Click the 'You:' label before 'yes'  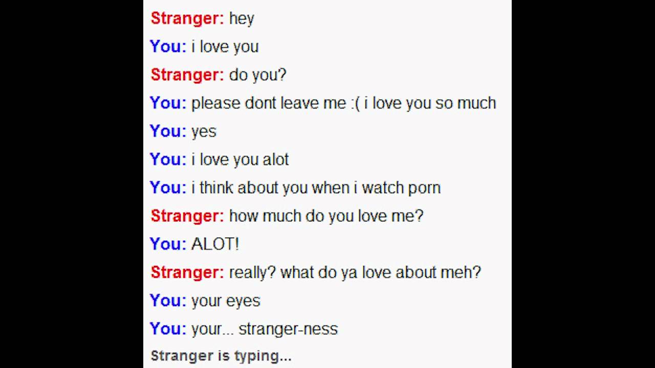(168, 131)
